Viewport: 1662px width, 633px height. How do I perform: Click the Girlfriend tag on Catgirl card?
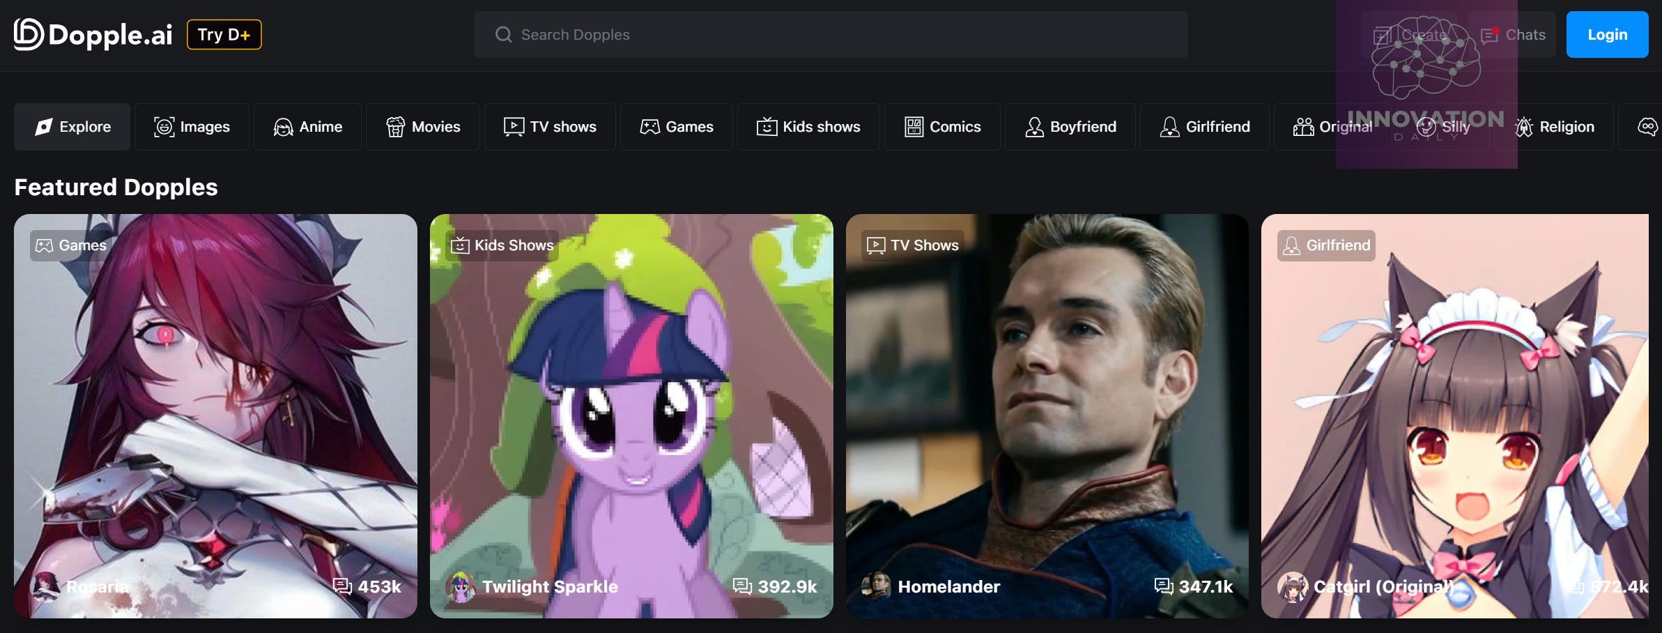(x=1326, y=245)
